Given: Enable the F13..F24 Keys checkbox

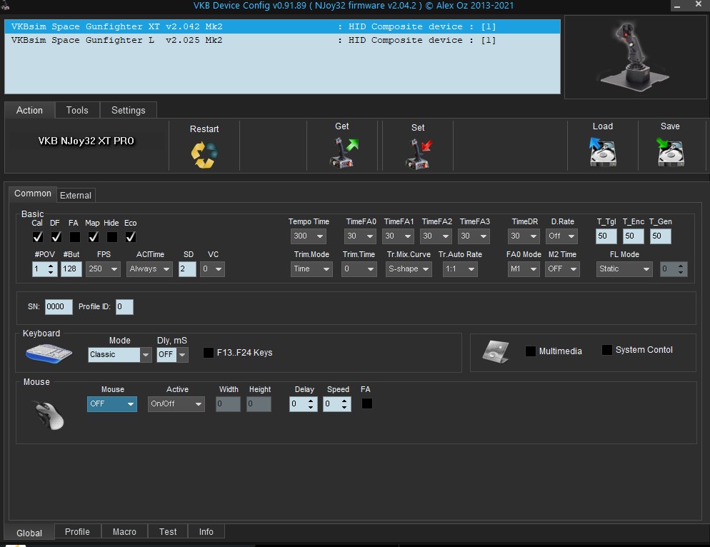Looking at the screenshot, I should [209, 353].
